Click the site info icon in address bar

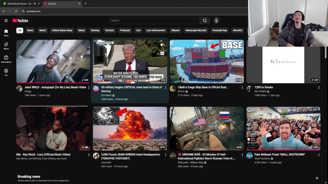click(23, 11)
